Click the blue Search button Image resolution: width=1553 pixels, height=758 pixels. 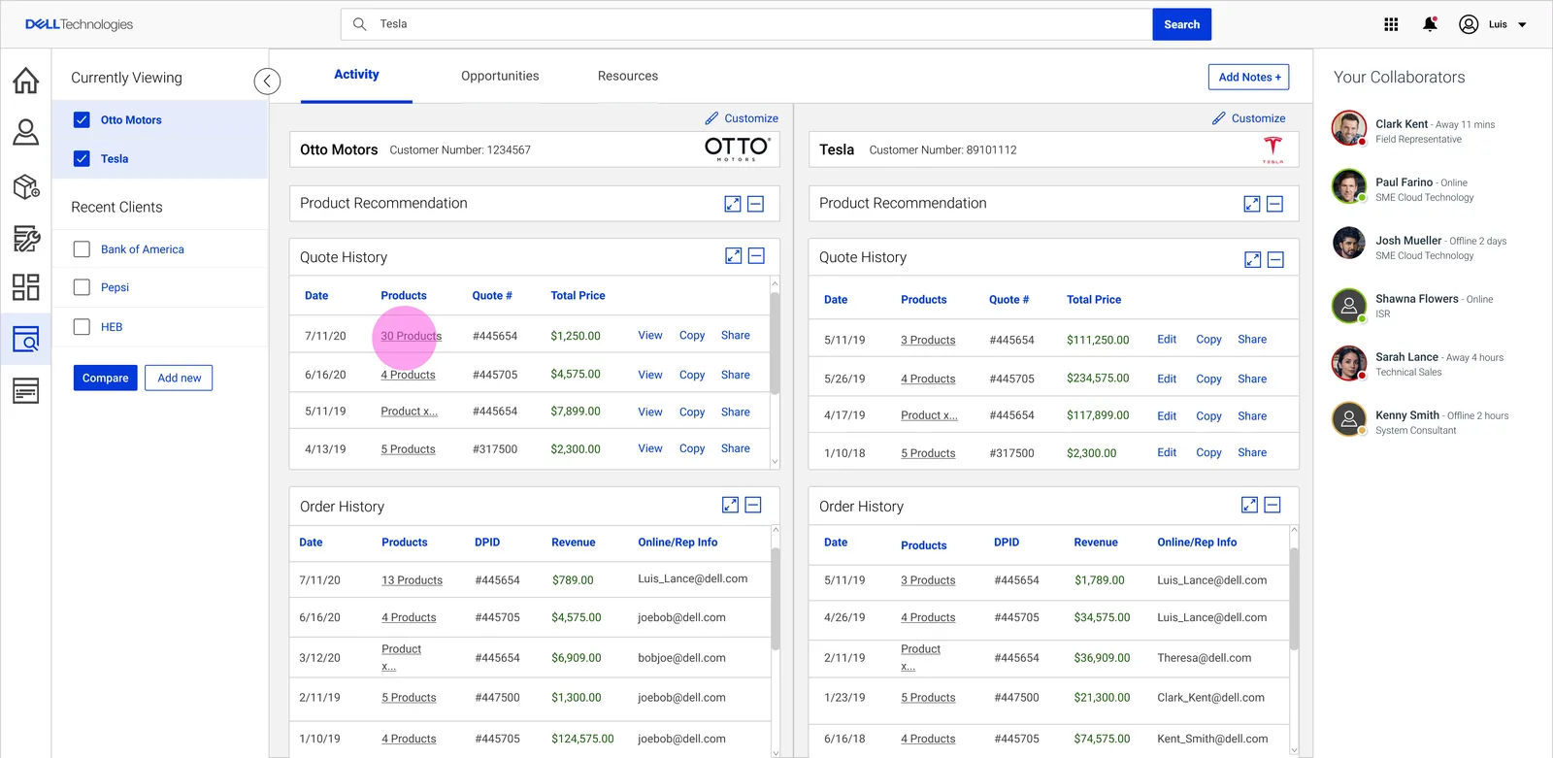(1181, 24)
